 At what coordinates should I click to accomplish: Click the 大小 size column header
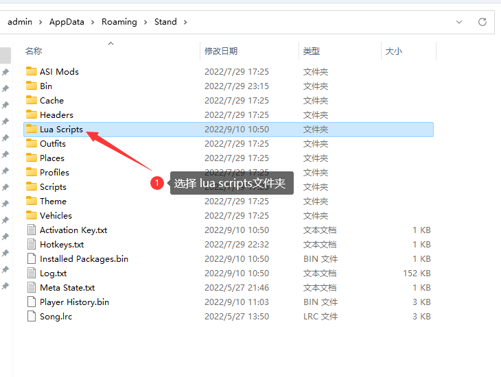click(394, 51)
